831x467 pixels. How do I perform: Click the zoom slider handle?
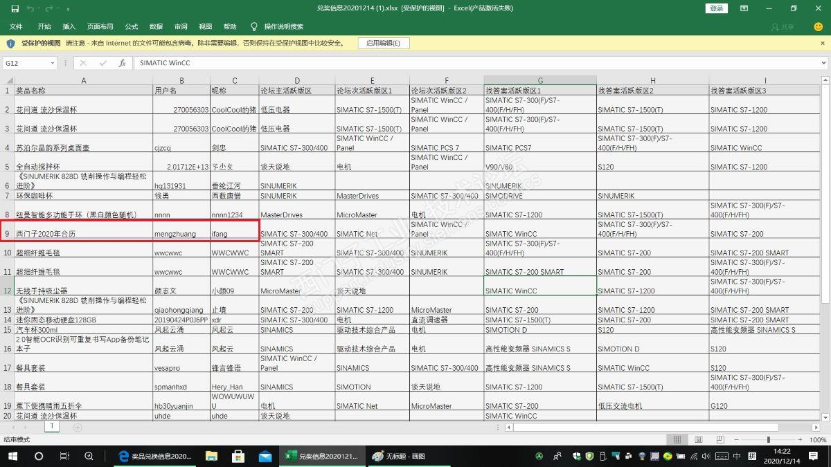click(x=768, y=439)
